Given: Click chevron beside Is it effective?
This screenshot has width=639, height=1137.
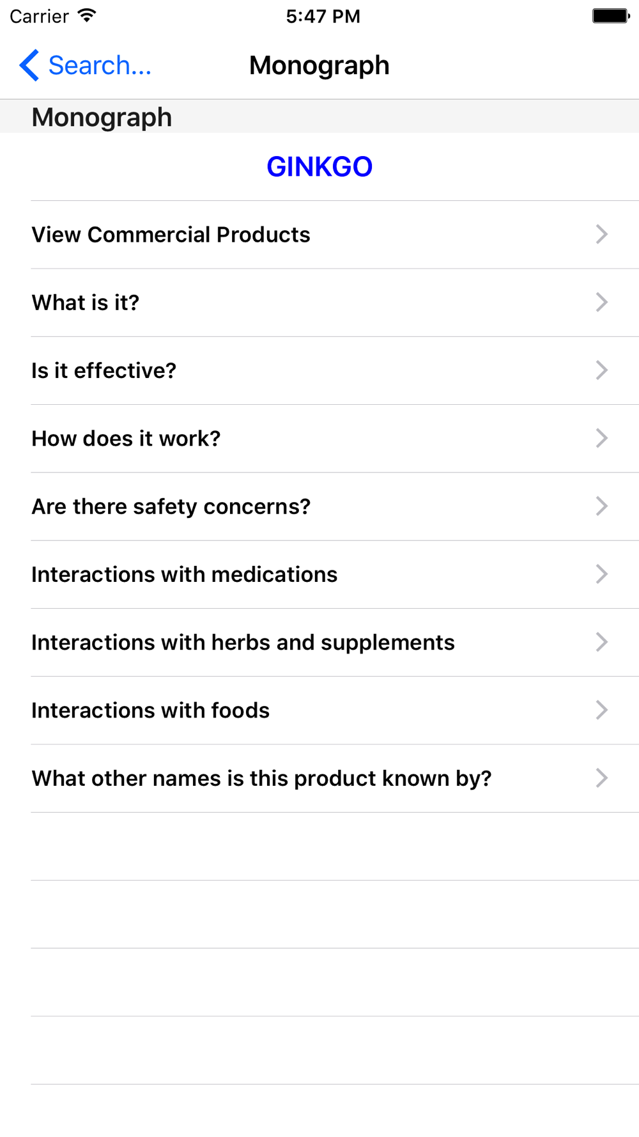Looking at the screenshot, I should click(601, 370).
